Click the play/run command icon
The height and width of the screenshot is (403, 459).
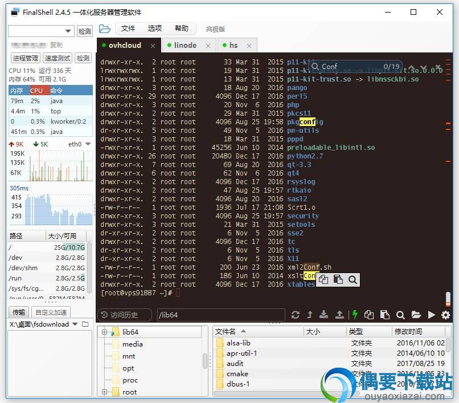(x=431, y=315)
